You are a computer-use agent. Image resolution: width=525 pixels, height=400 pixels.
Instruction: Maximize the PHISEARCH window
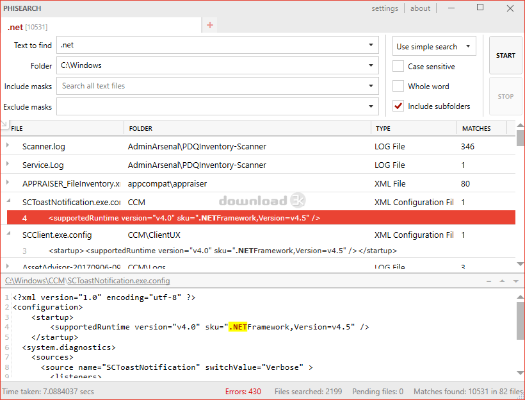(x=480, y=8)
